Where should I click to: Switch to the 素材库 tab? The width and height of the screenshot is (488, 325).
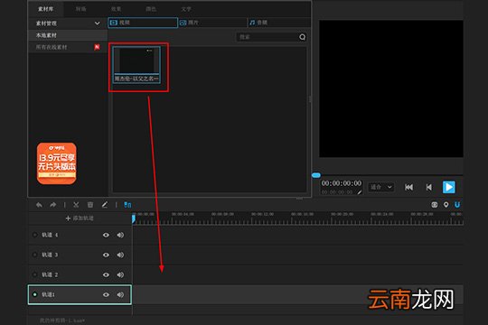coord(46,9)
